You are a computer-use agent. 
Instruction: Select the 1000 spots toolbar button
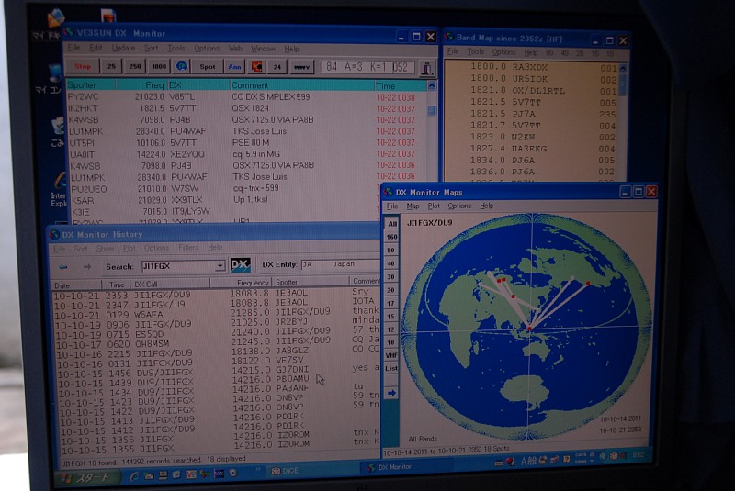point(159,66)
